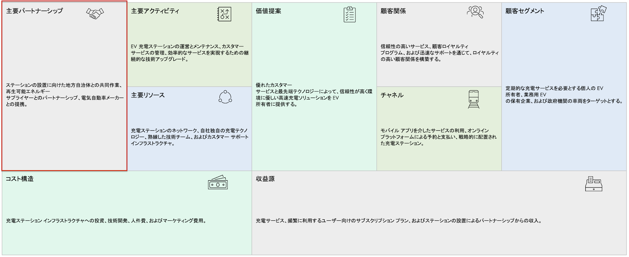The image size is (629, 257).
Task: Click the cost text about インフラストラクチャへの投資
Action: [x=106, y=221]
